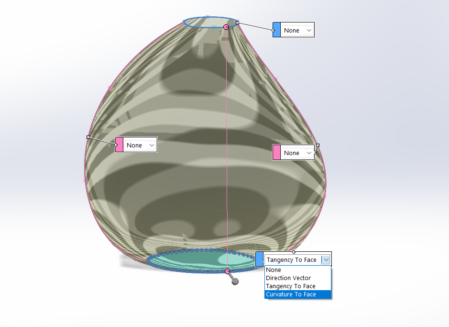Screen dimensions: 449x327
Task: Select the pink connector point on bottom profile
Action: pyautogui.click(x=228, y=271)
